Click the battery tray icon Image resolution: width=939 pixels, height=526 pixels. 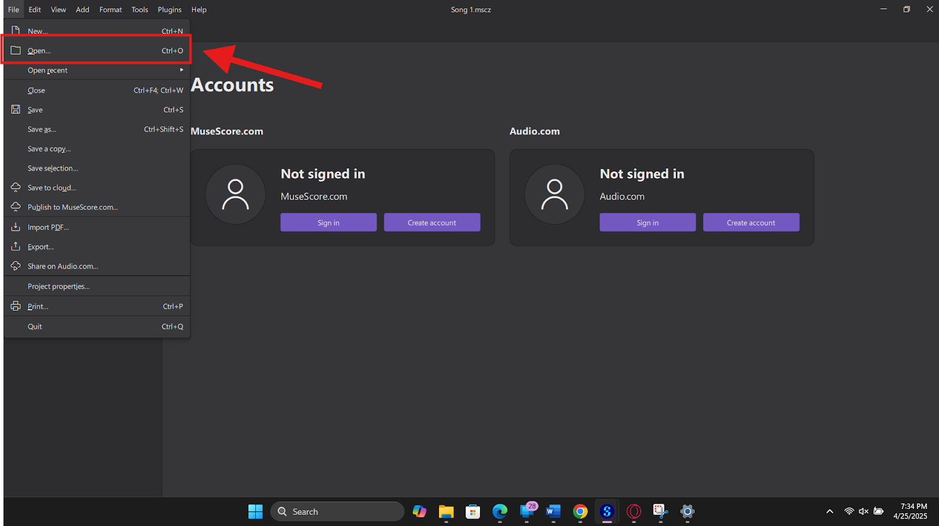[x=879, y=511]
